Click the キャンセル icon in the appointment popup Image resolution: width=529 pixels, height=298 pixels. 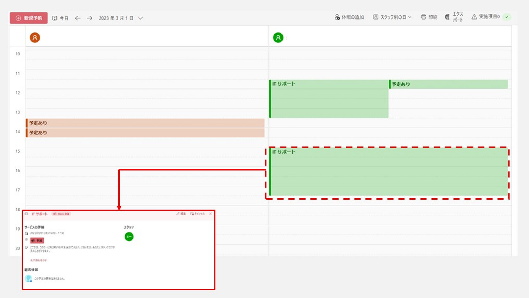point(192,214)
